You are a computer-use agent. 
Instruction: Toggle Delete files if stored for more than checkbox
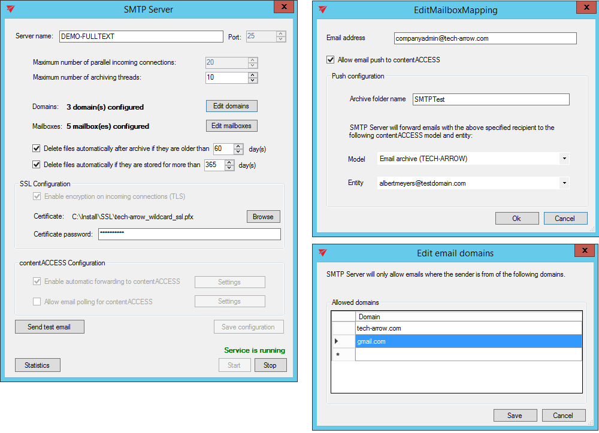[x=37, y=165]
